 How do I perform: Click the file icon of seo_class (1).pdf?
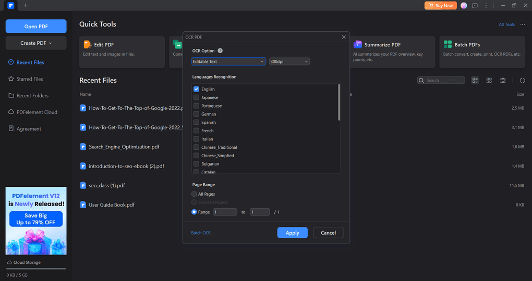(x=83, y=185)
